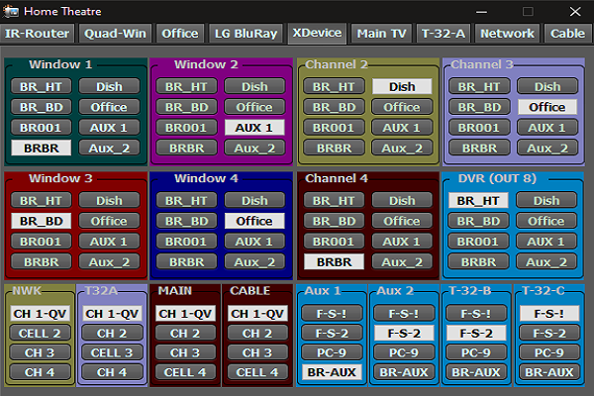Set Channel 3 source to BR001
Screen dimensions: 594x396
pyautogui.click(x=479, y=128)
